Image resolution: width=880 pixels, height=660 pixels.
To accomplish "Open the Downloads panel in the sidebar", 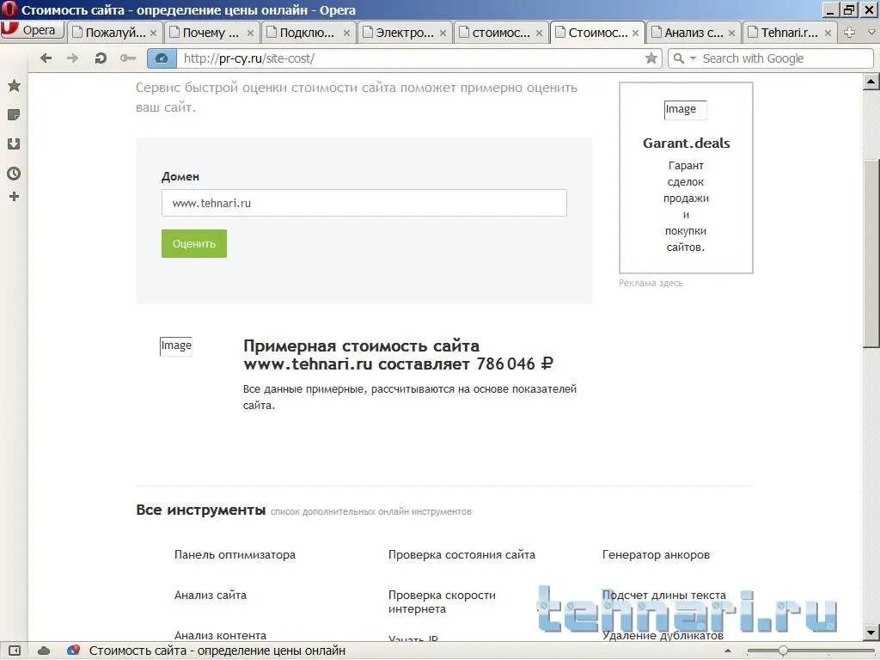I will point(14,144).
